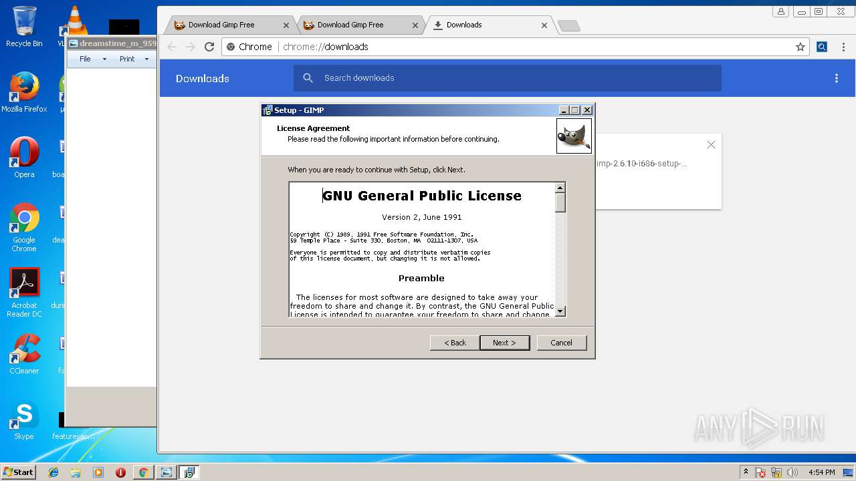Image resolution: width=856 pixels, height=481 pixels.
Task: Click Next in GIMP setup
Action: (x=505, y=343)
